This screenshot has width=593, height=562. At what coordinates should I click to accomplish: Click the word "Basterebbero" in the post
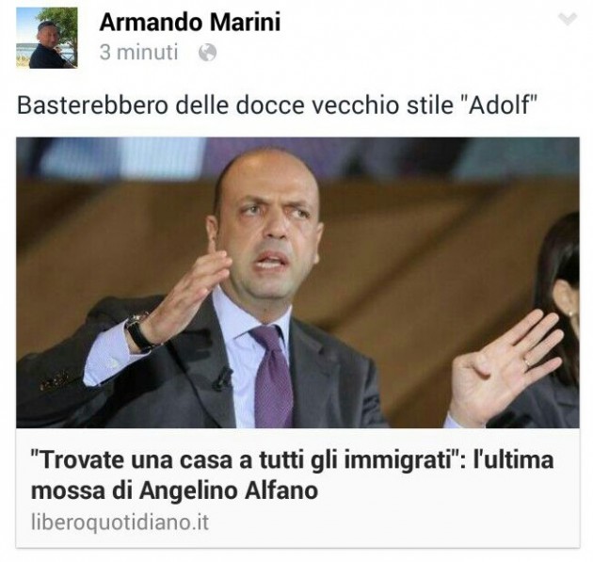pyautogui.click(x=92, y=105)
